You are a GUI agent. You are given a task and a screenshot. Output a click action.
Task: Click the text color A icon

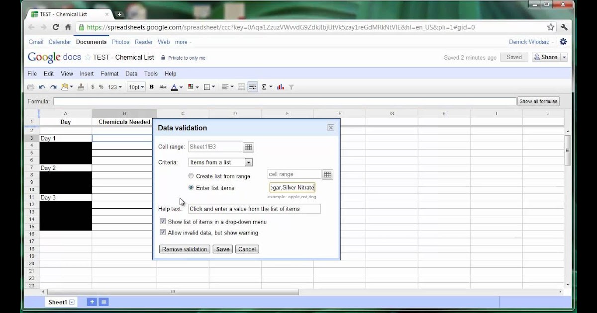(x=174, y=87)
